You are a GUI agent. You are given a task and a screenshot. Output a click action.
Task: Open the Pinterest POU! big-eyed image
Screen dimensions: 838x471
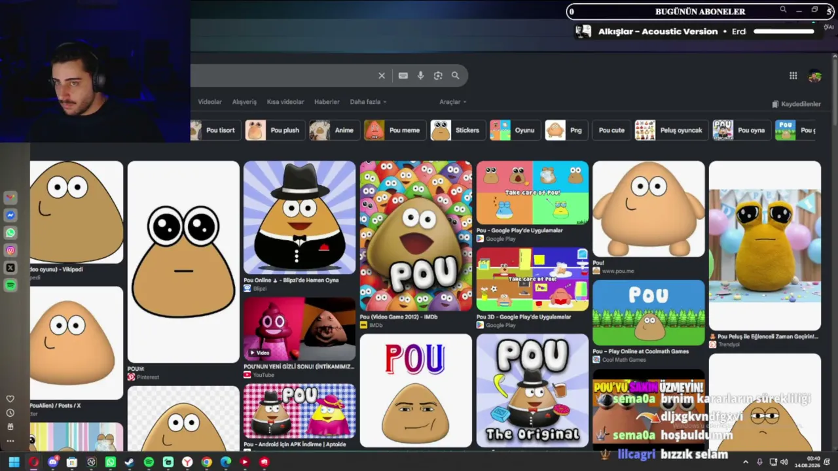(183, 262)
